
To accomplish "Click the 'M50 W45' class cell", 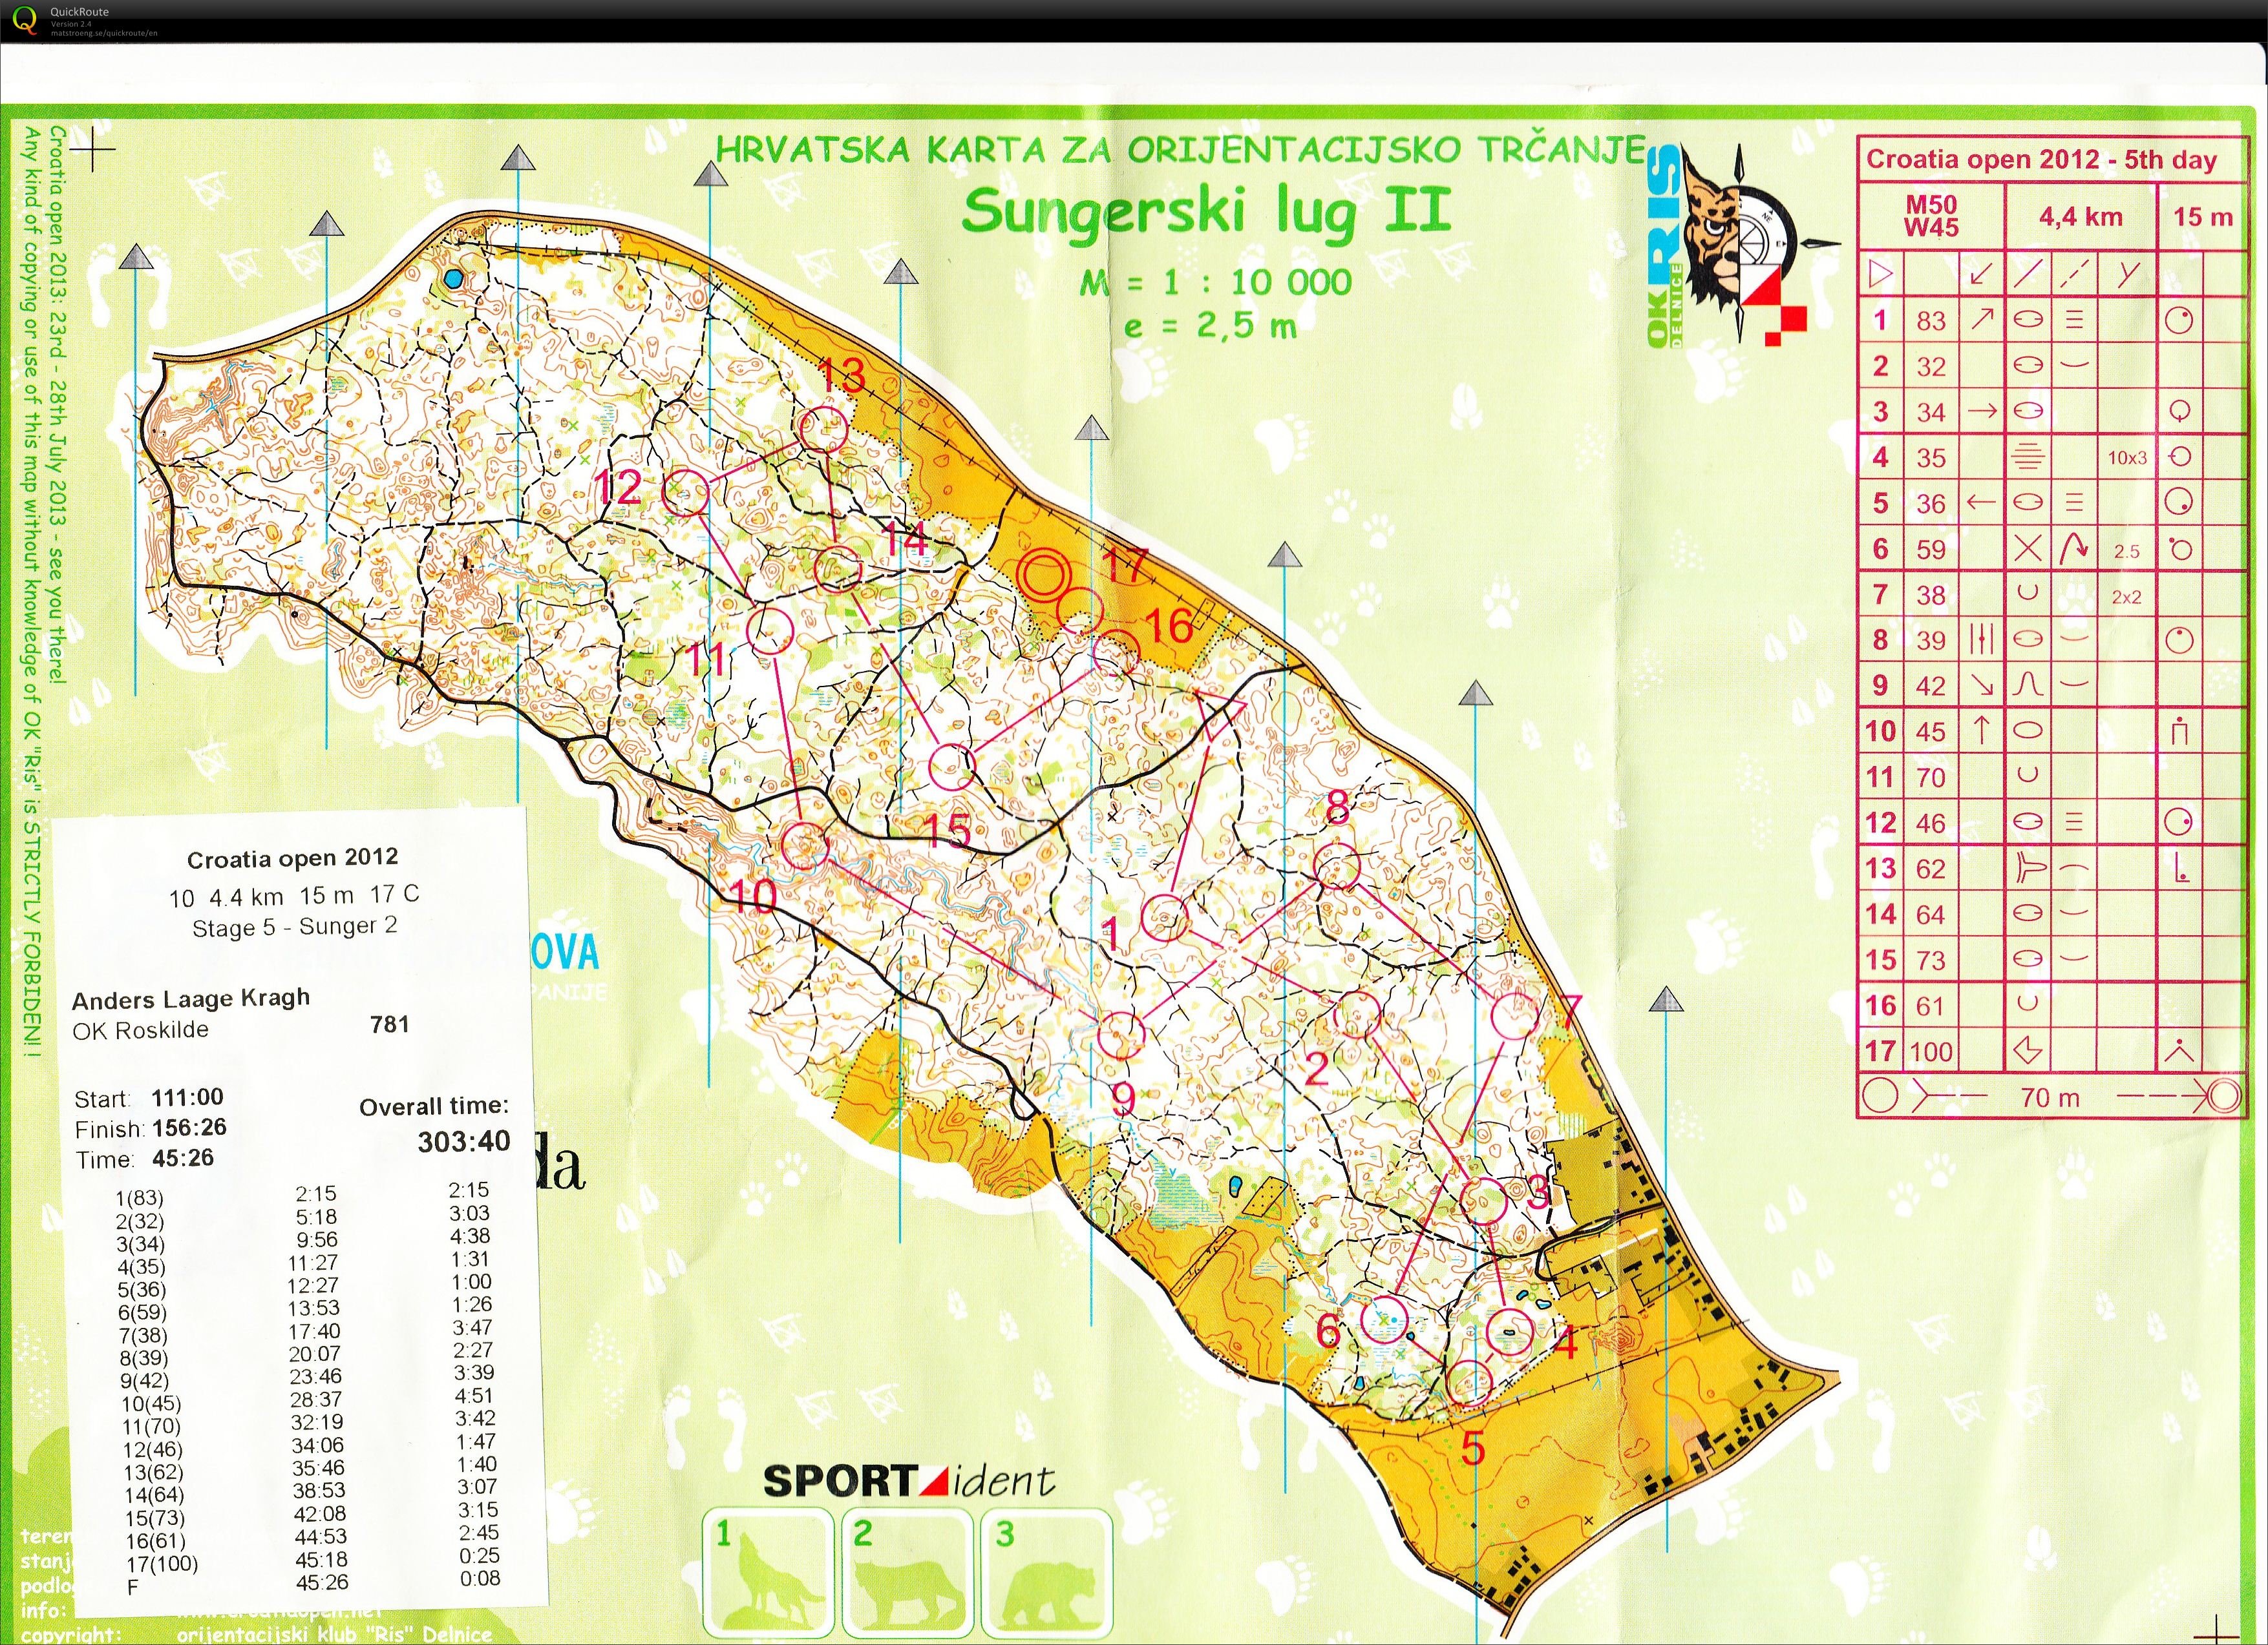I will click(1931, 216).
